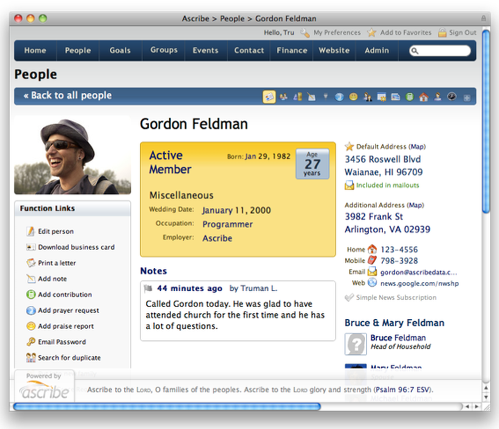Click the green contribution icon in People toolbar
The height and width of the screenshot is (429, 499).
pyautogui.click(x=410, y=97)
